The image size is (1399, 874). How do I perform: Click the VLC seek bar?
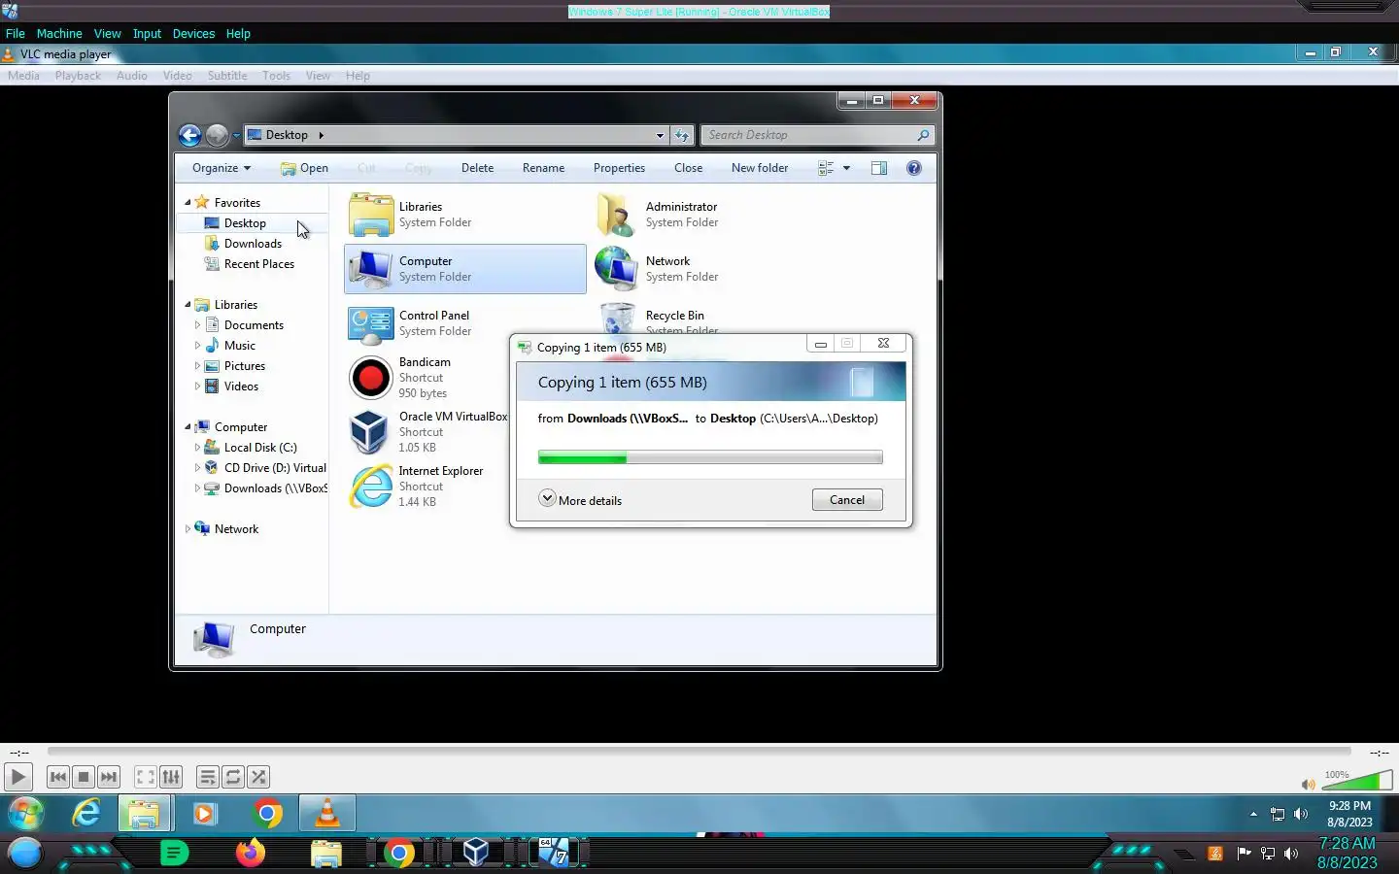click(699, 751)
